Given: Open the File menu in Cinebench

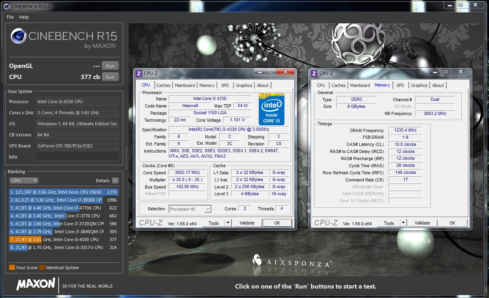Looking at the screenshot, I should click(10, 17).
